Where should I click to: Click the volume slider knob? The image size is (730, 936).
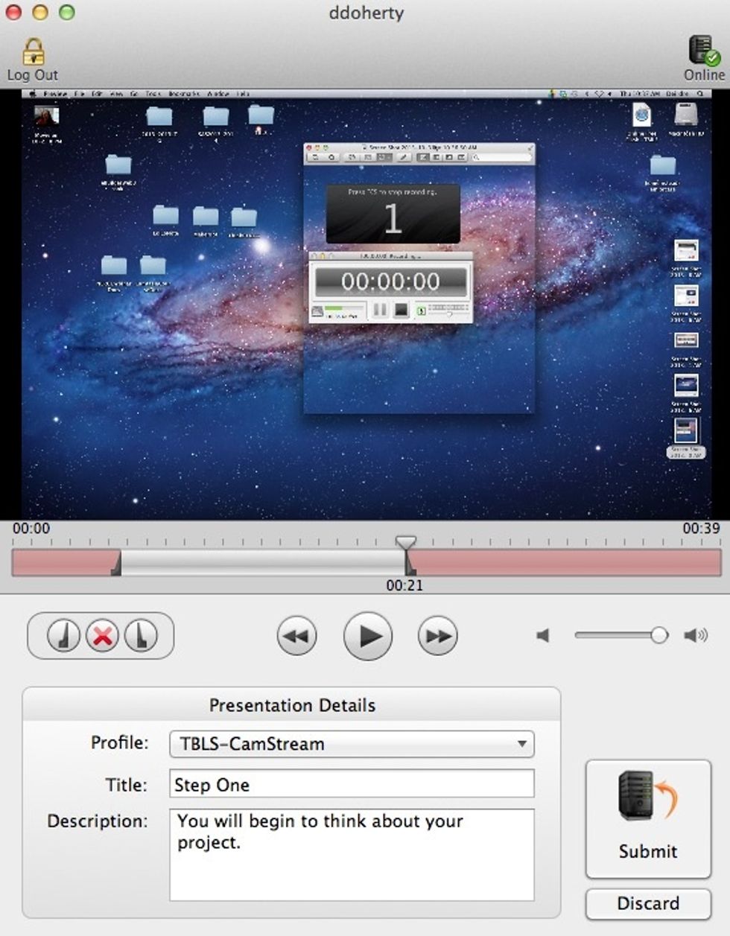[x=658, y=635]
